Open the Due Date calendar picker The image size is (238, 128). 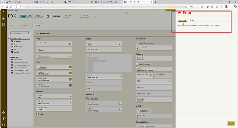pos(70,73)
